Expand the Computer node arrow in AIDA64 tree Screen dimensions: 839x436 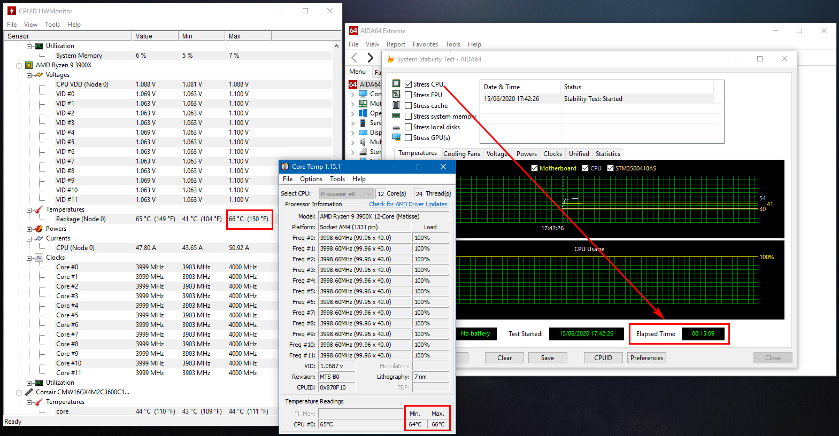(353, 94)
